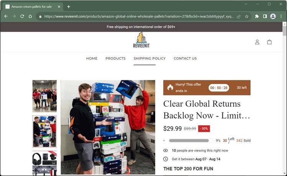View site security via the padlock icon

pos(40,16)
